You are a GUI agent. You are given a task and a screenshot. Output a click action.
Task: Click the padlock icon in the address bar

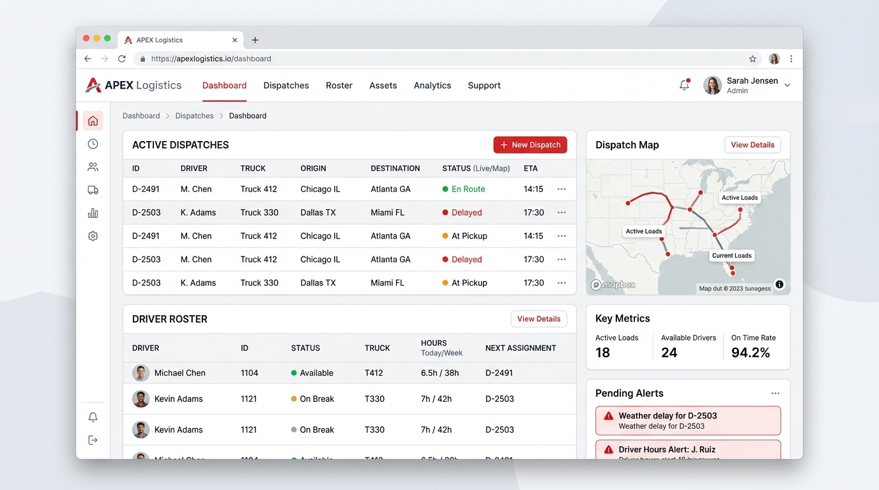[142, 59]
